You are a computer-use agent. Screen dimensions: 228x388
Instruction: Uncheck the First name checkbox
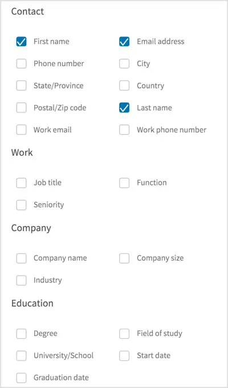click(x=21, y=42)
